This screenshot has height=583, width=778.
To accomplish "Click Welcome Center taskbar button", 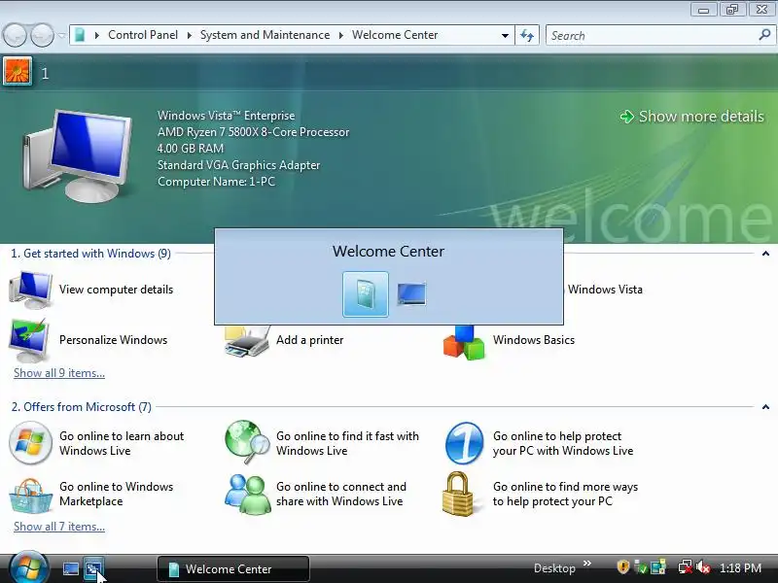I will [x=233, y=568].
